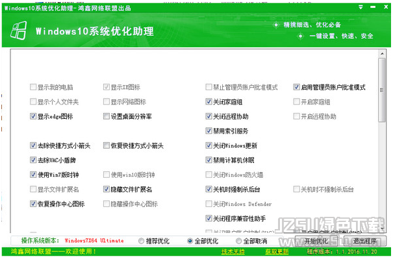Select 推荐优化 radio button
Image resolution: width=393 pixels, height=259 pixels.
coord(141,241)
